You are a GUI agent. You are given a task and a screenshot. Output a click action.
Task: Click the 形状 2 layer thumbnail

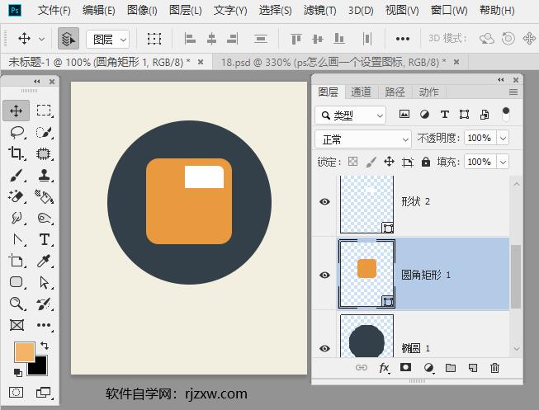pos(366,204)
